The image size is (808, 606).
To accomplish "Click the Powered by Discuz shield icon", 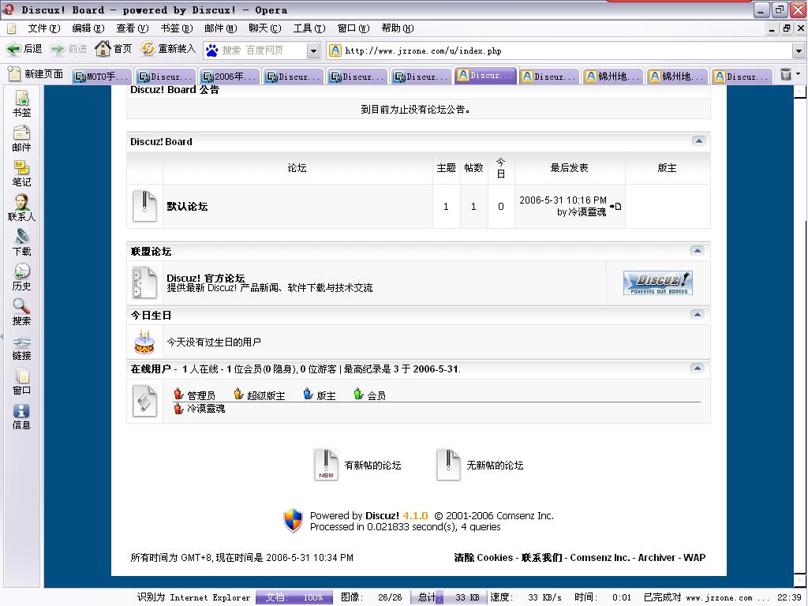I will tap(294, 521).
